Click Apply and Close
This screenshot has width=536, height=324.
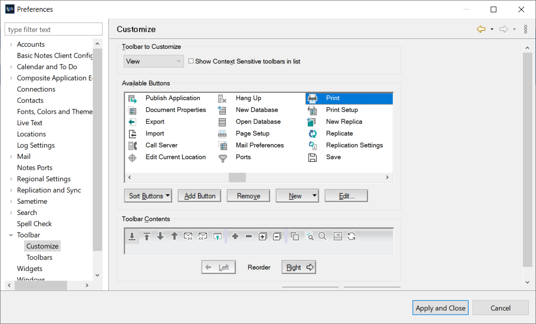tap(440, 308)
